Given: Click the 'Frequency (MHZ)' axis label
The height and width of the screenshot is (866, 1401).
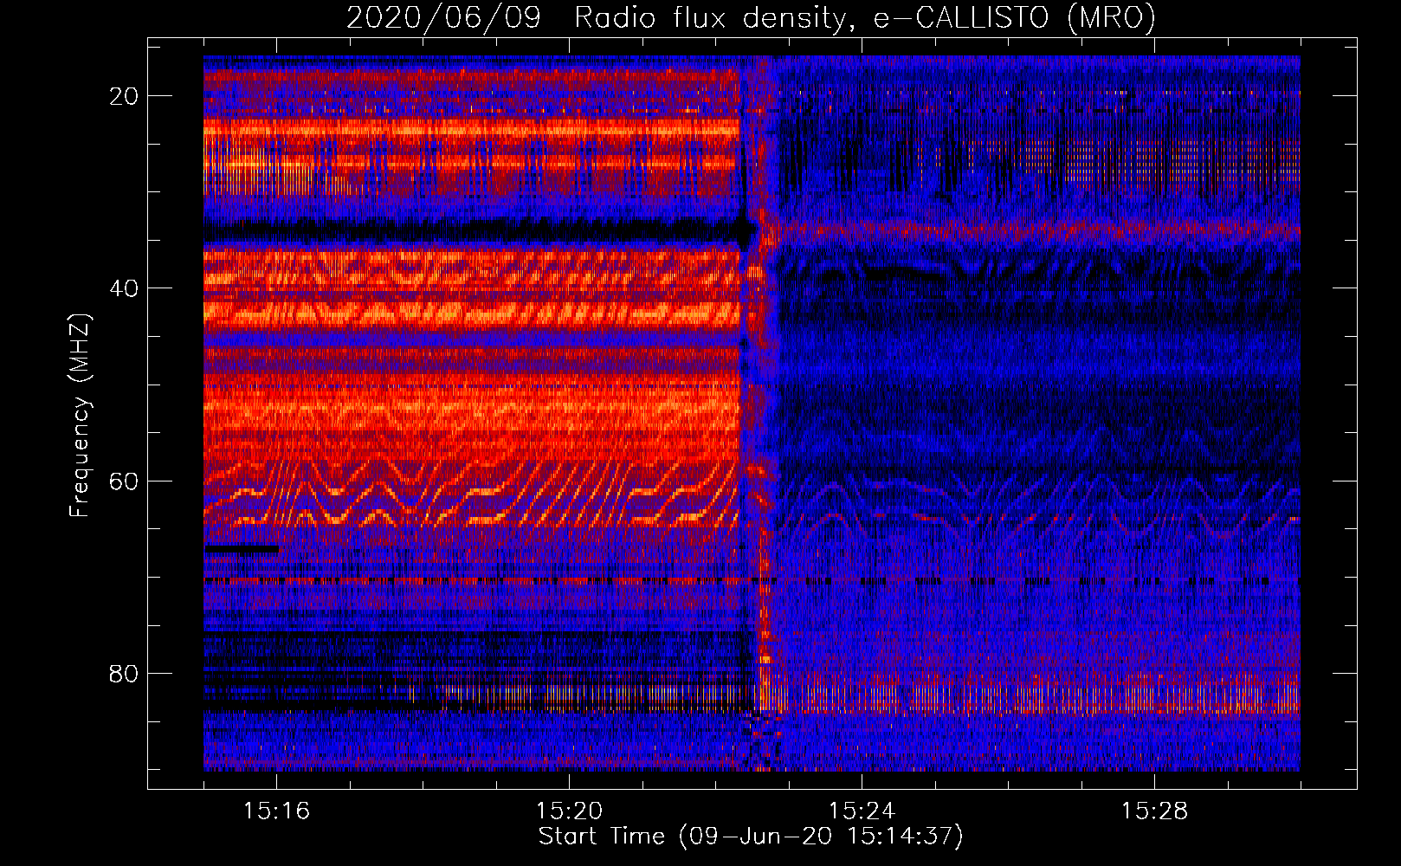Looking at the screenshot, I should click(x=80, y=416).
